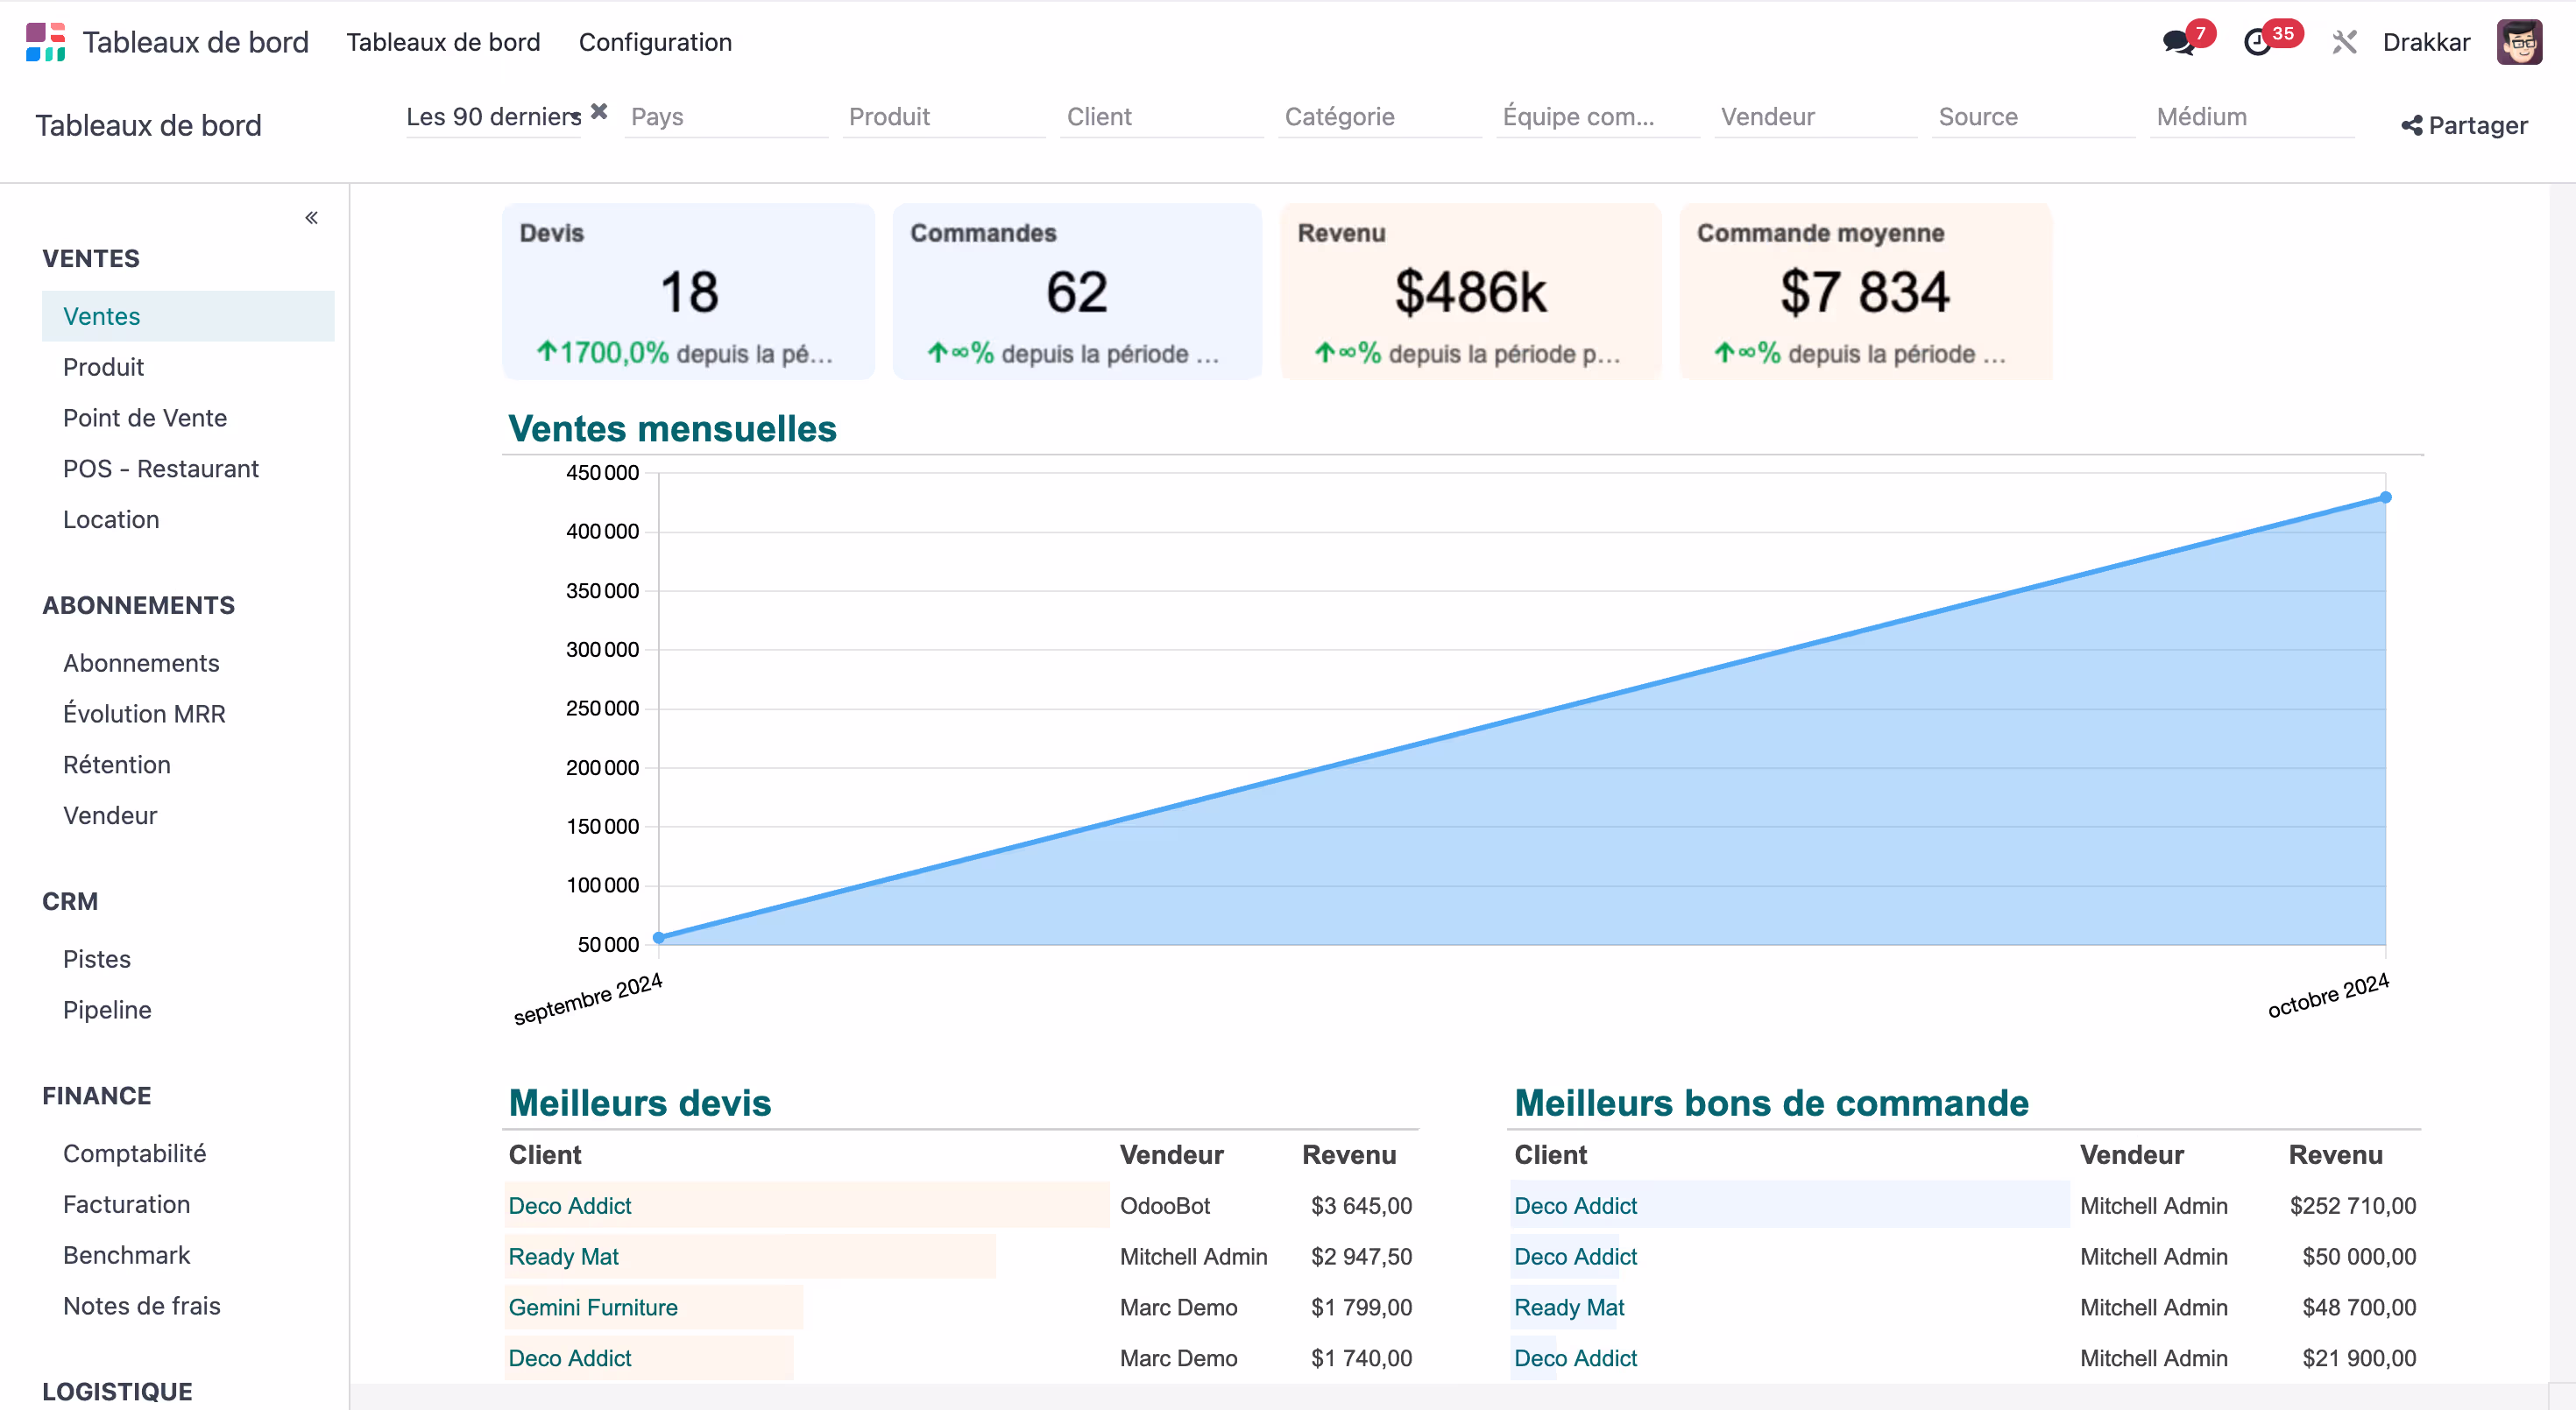Open the Tableaux de bord top menu
The width and height of the screenshot is (2576, 1410).
(x=443, y=42)
